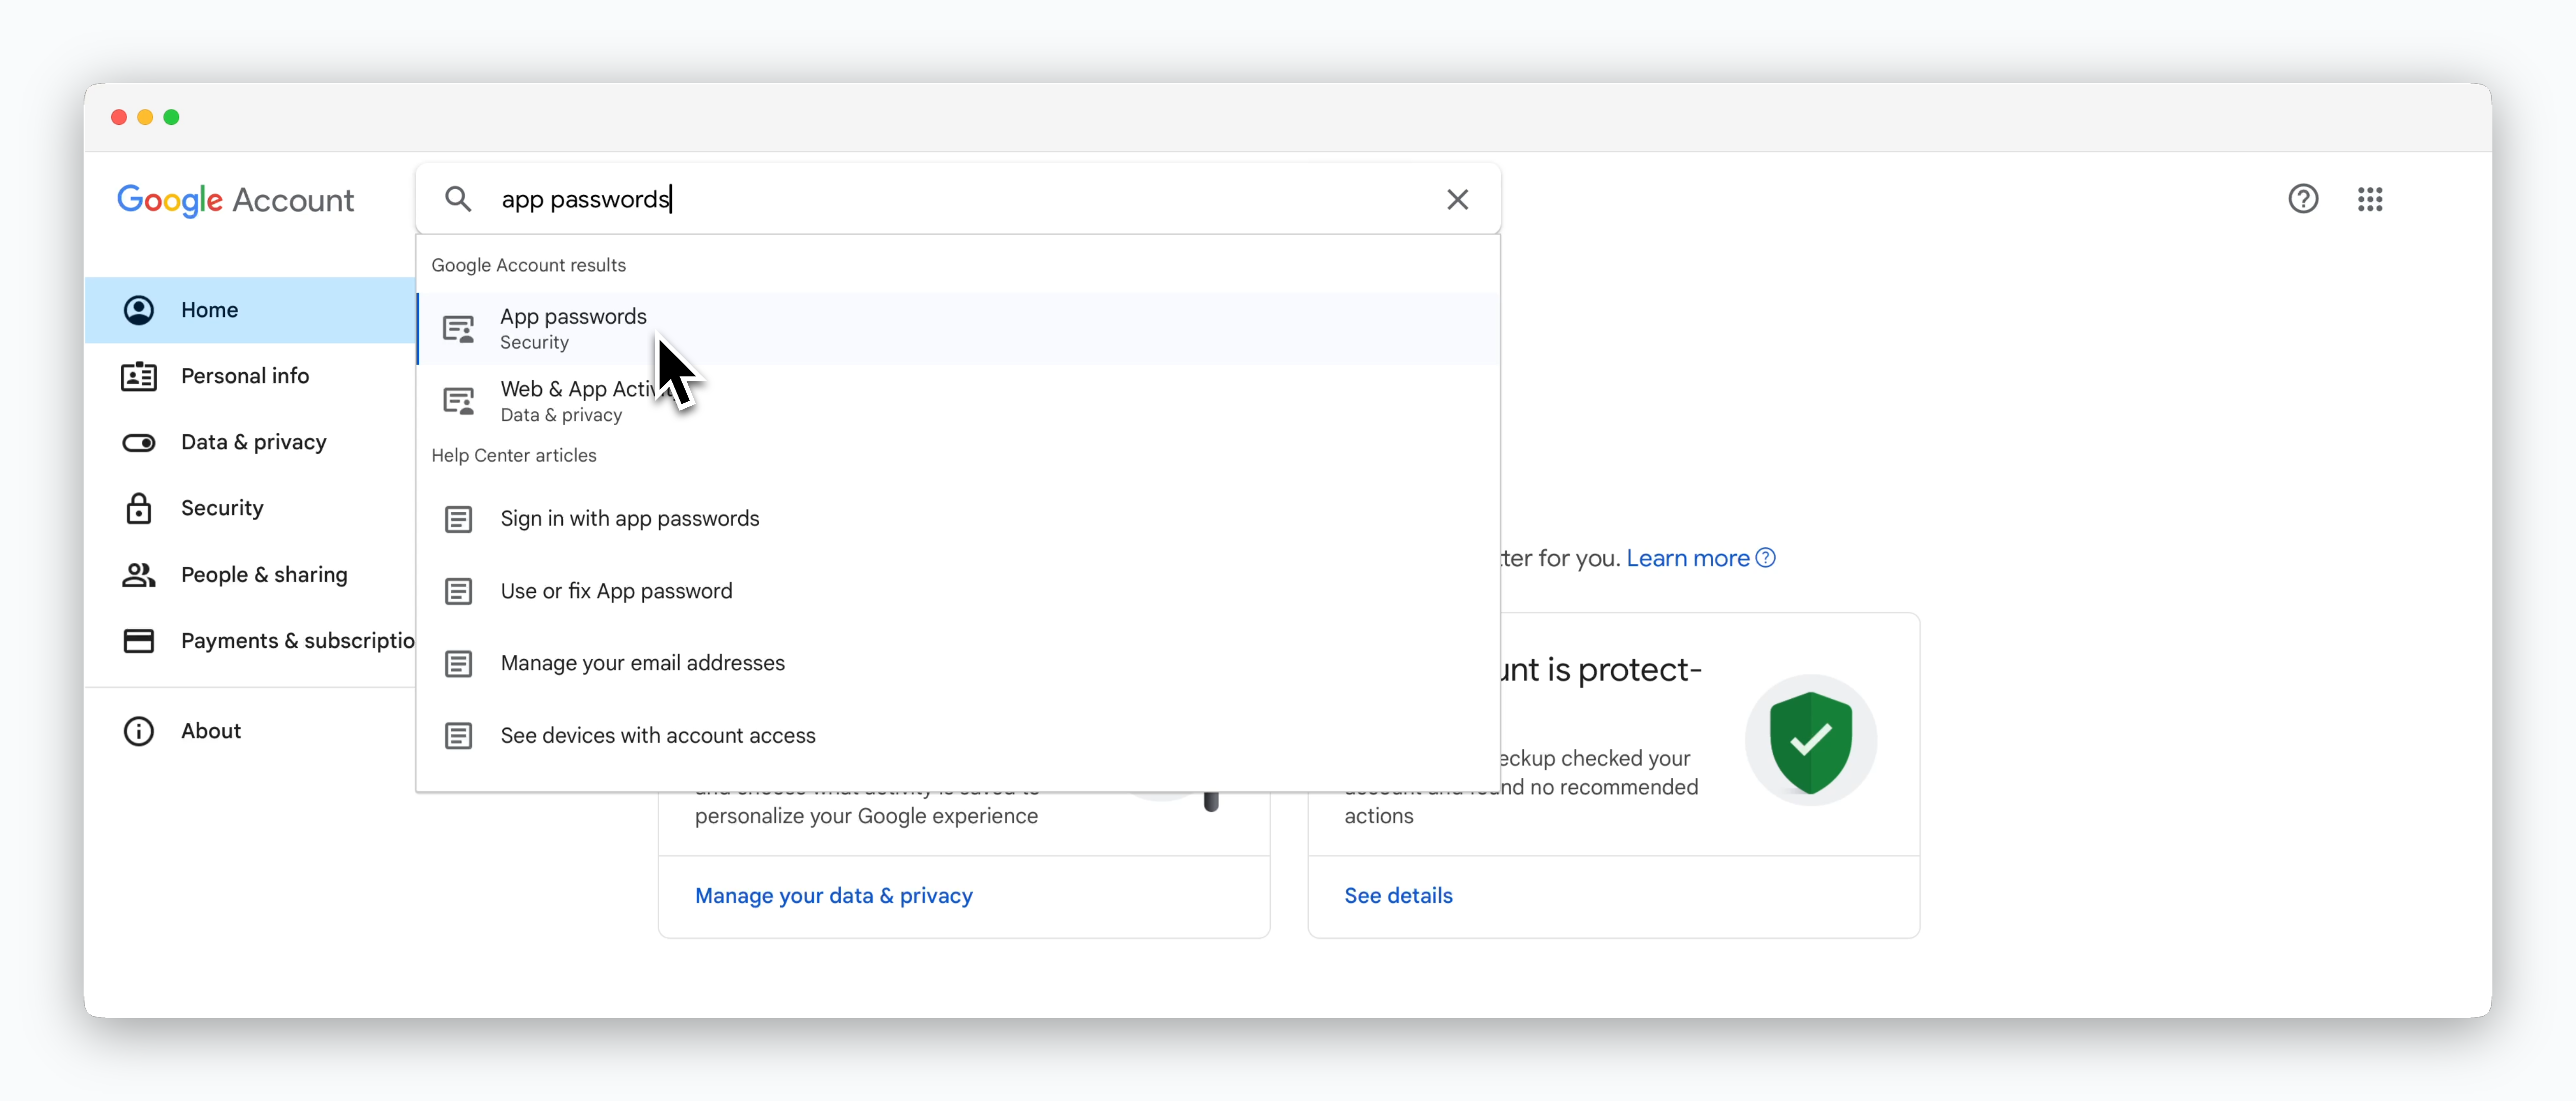Click the Home profile icon in sidebar
This screenshot has width=2576, height=1101.
pyautogui.click(x=139, y=310)
